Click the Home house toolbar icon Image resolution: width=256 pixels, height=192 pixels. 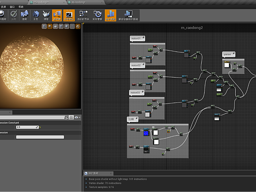pos(35,15)
